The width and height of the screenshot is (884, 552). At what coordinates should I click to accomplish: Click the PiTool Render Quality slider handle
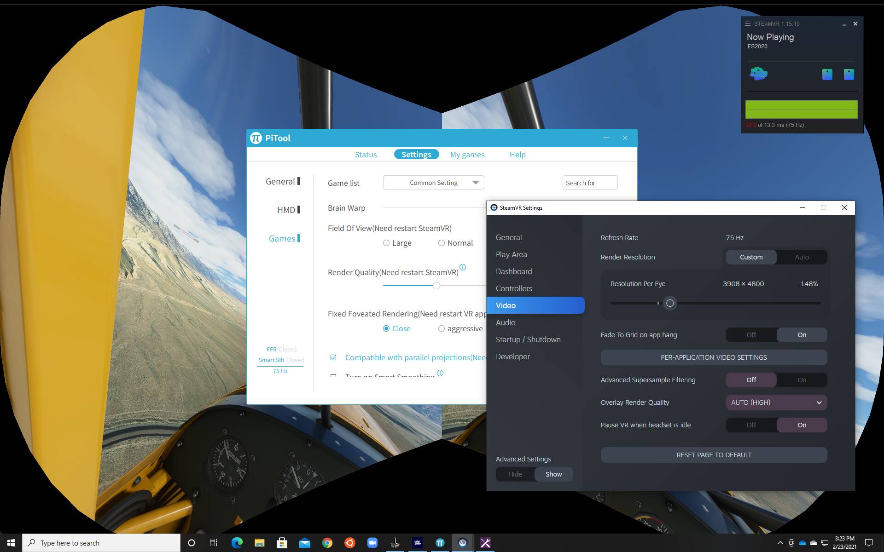click(436, 286)
